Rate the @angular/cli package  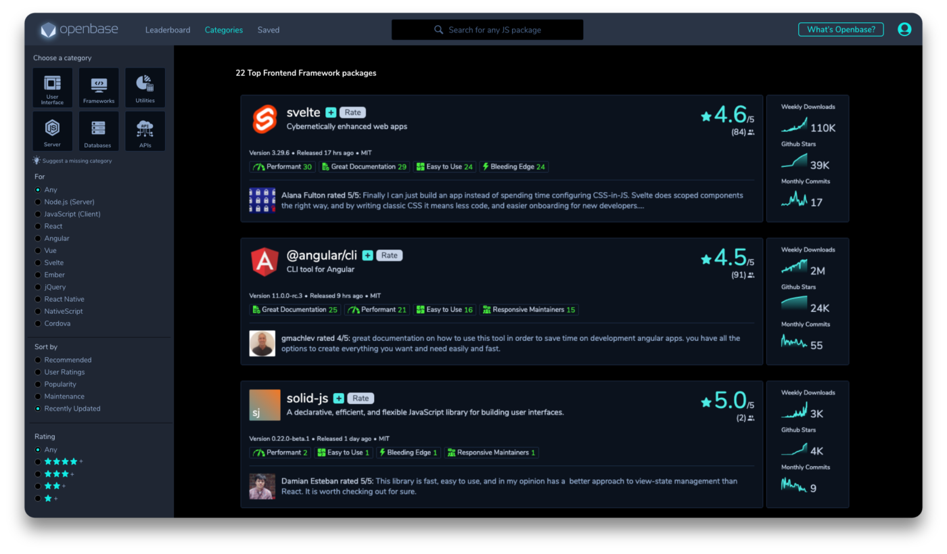point(389,255)
